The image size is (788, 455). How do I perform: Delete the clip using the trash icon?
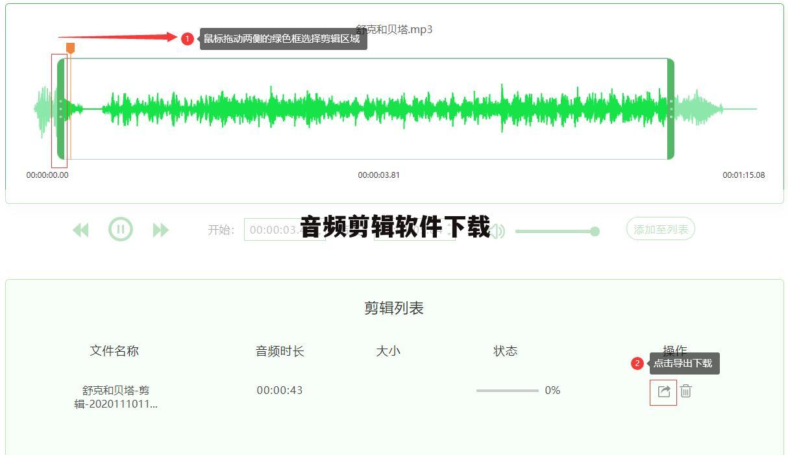coord(686,391)
